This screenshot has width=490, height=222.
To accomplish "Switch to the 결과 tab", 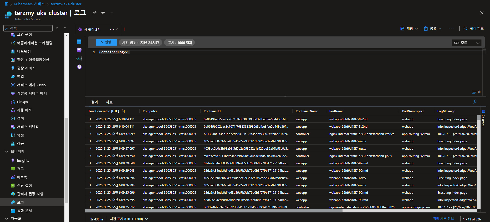I will [x=95, y=102].
